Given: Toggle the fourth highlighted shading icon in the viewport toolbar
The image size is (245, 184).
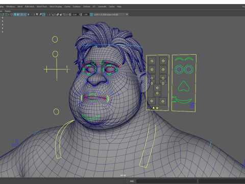Looking at the screenshot, I should tap(25, 14).
